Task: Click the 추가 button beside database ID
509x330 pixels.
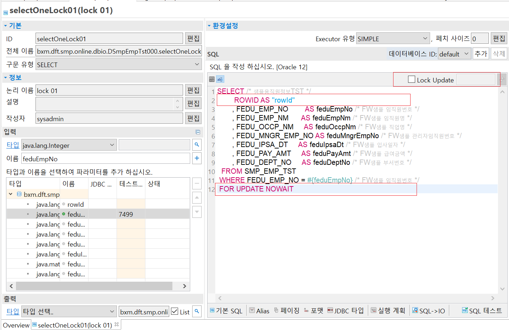Action: tap(481, 54)
